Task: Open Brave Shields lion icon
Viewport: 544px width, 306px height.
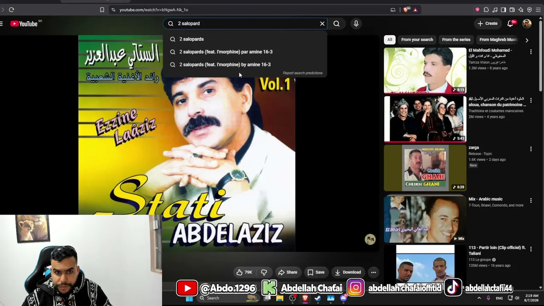Action: coord(406,10)
